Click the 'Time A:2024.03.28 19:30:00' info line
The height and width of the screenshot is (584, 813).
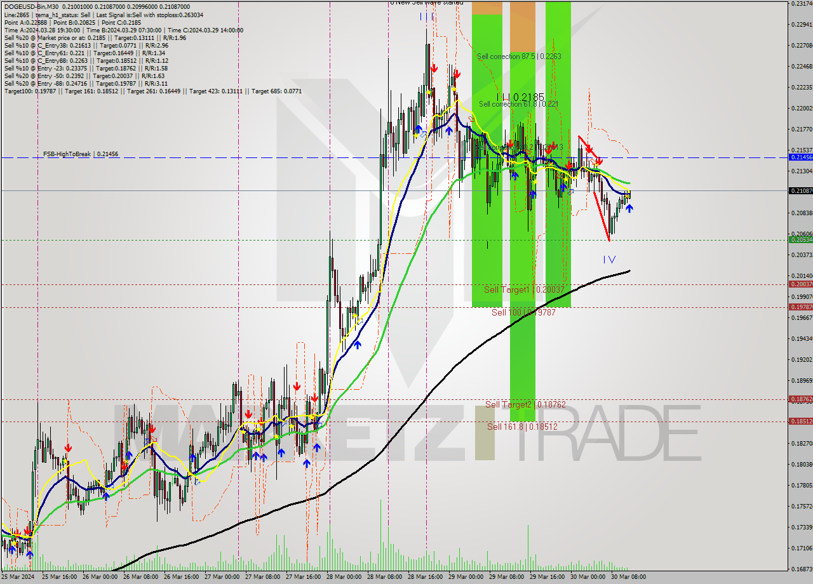(124, 30)
